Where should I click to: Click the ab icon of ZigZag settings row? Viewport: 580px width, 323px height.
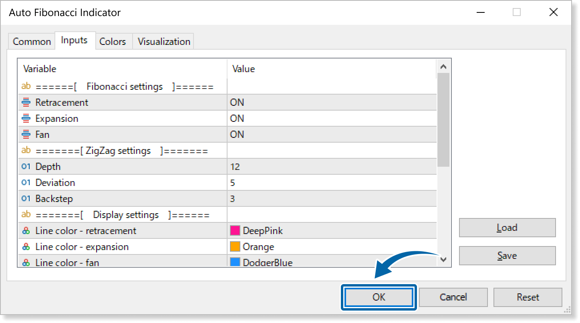(x=26, y=150)
